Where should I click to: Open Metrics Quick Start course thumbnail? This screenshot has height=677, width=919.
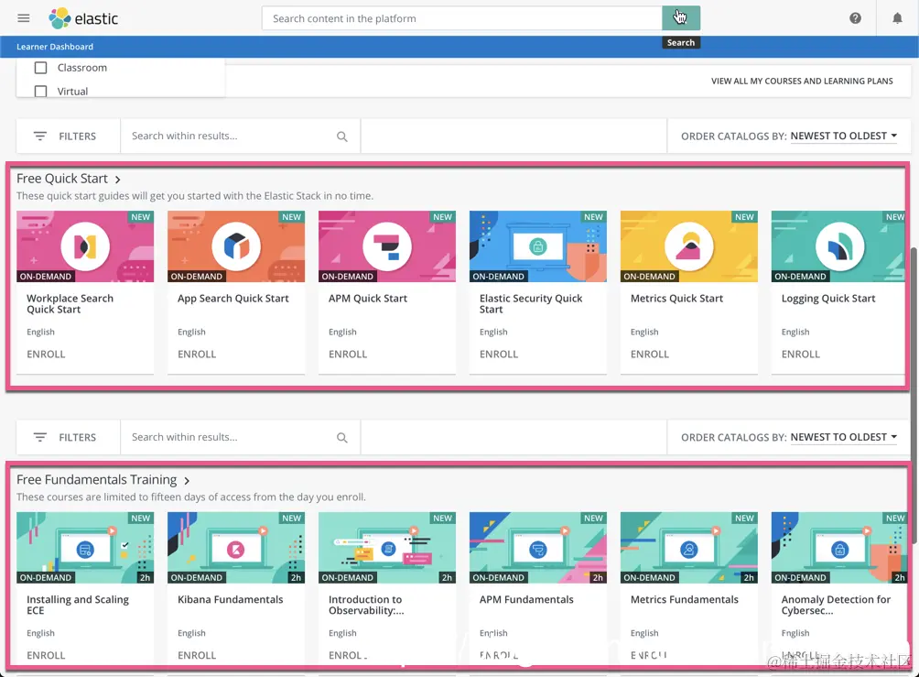pyautogui.click(x=688, y=246)
